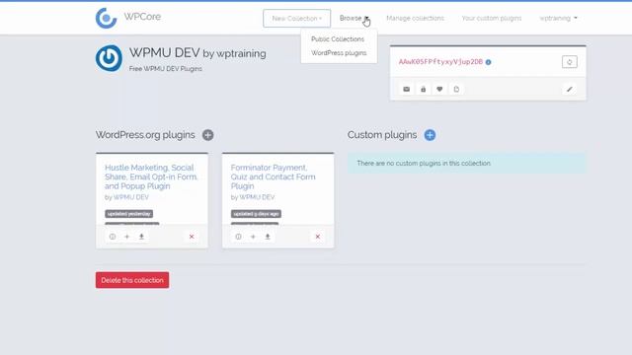This screenshot has width=632, height=355.
Task: Click the info icon beside collection key
Action: (488, 62)
